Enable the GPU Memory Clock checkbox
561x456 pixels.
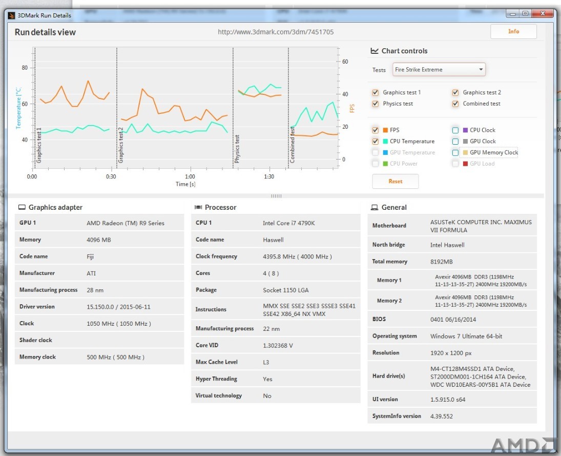[455, 152]
